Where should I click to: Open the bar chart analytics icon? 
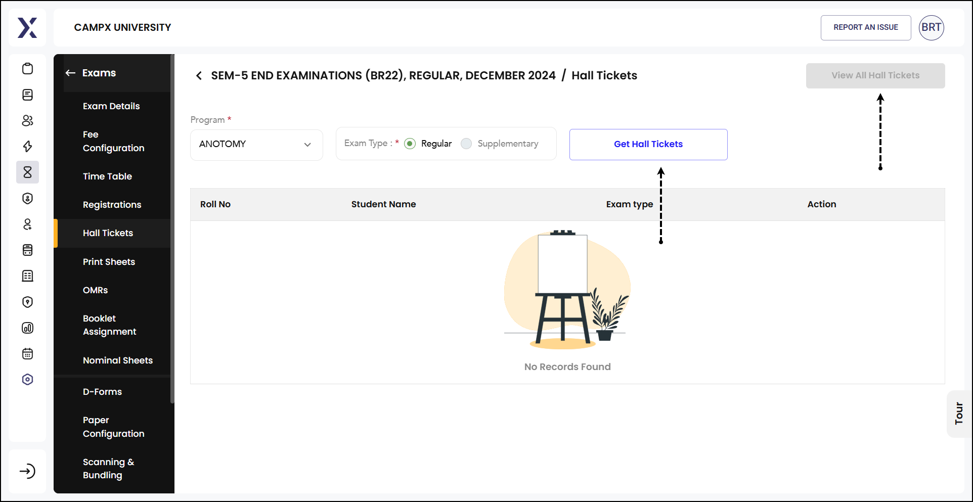click(28, 328)
